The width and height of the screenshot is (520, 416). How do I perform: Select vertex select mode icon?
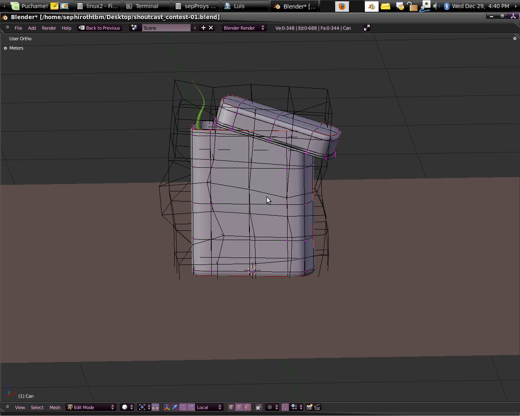[x=231, y=407]
